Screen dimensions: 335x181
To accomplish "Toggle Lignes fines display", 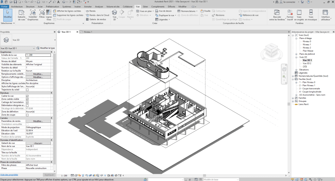I will (x=49, y=15).
